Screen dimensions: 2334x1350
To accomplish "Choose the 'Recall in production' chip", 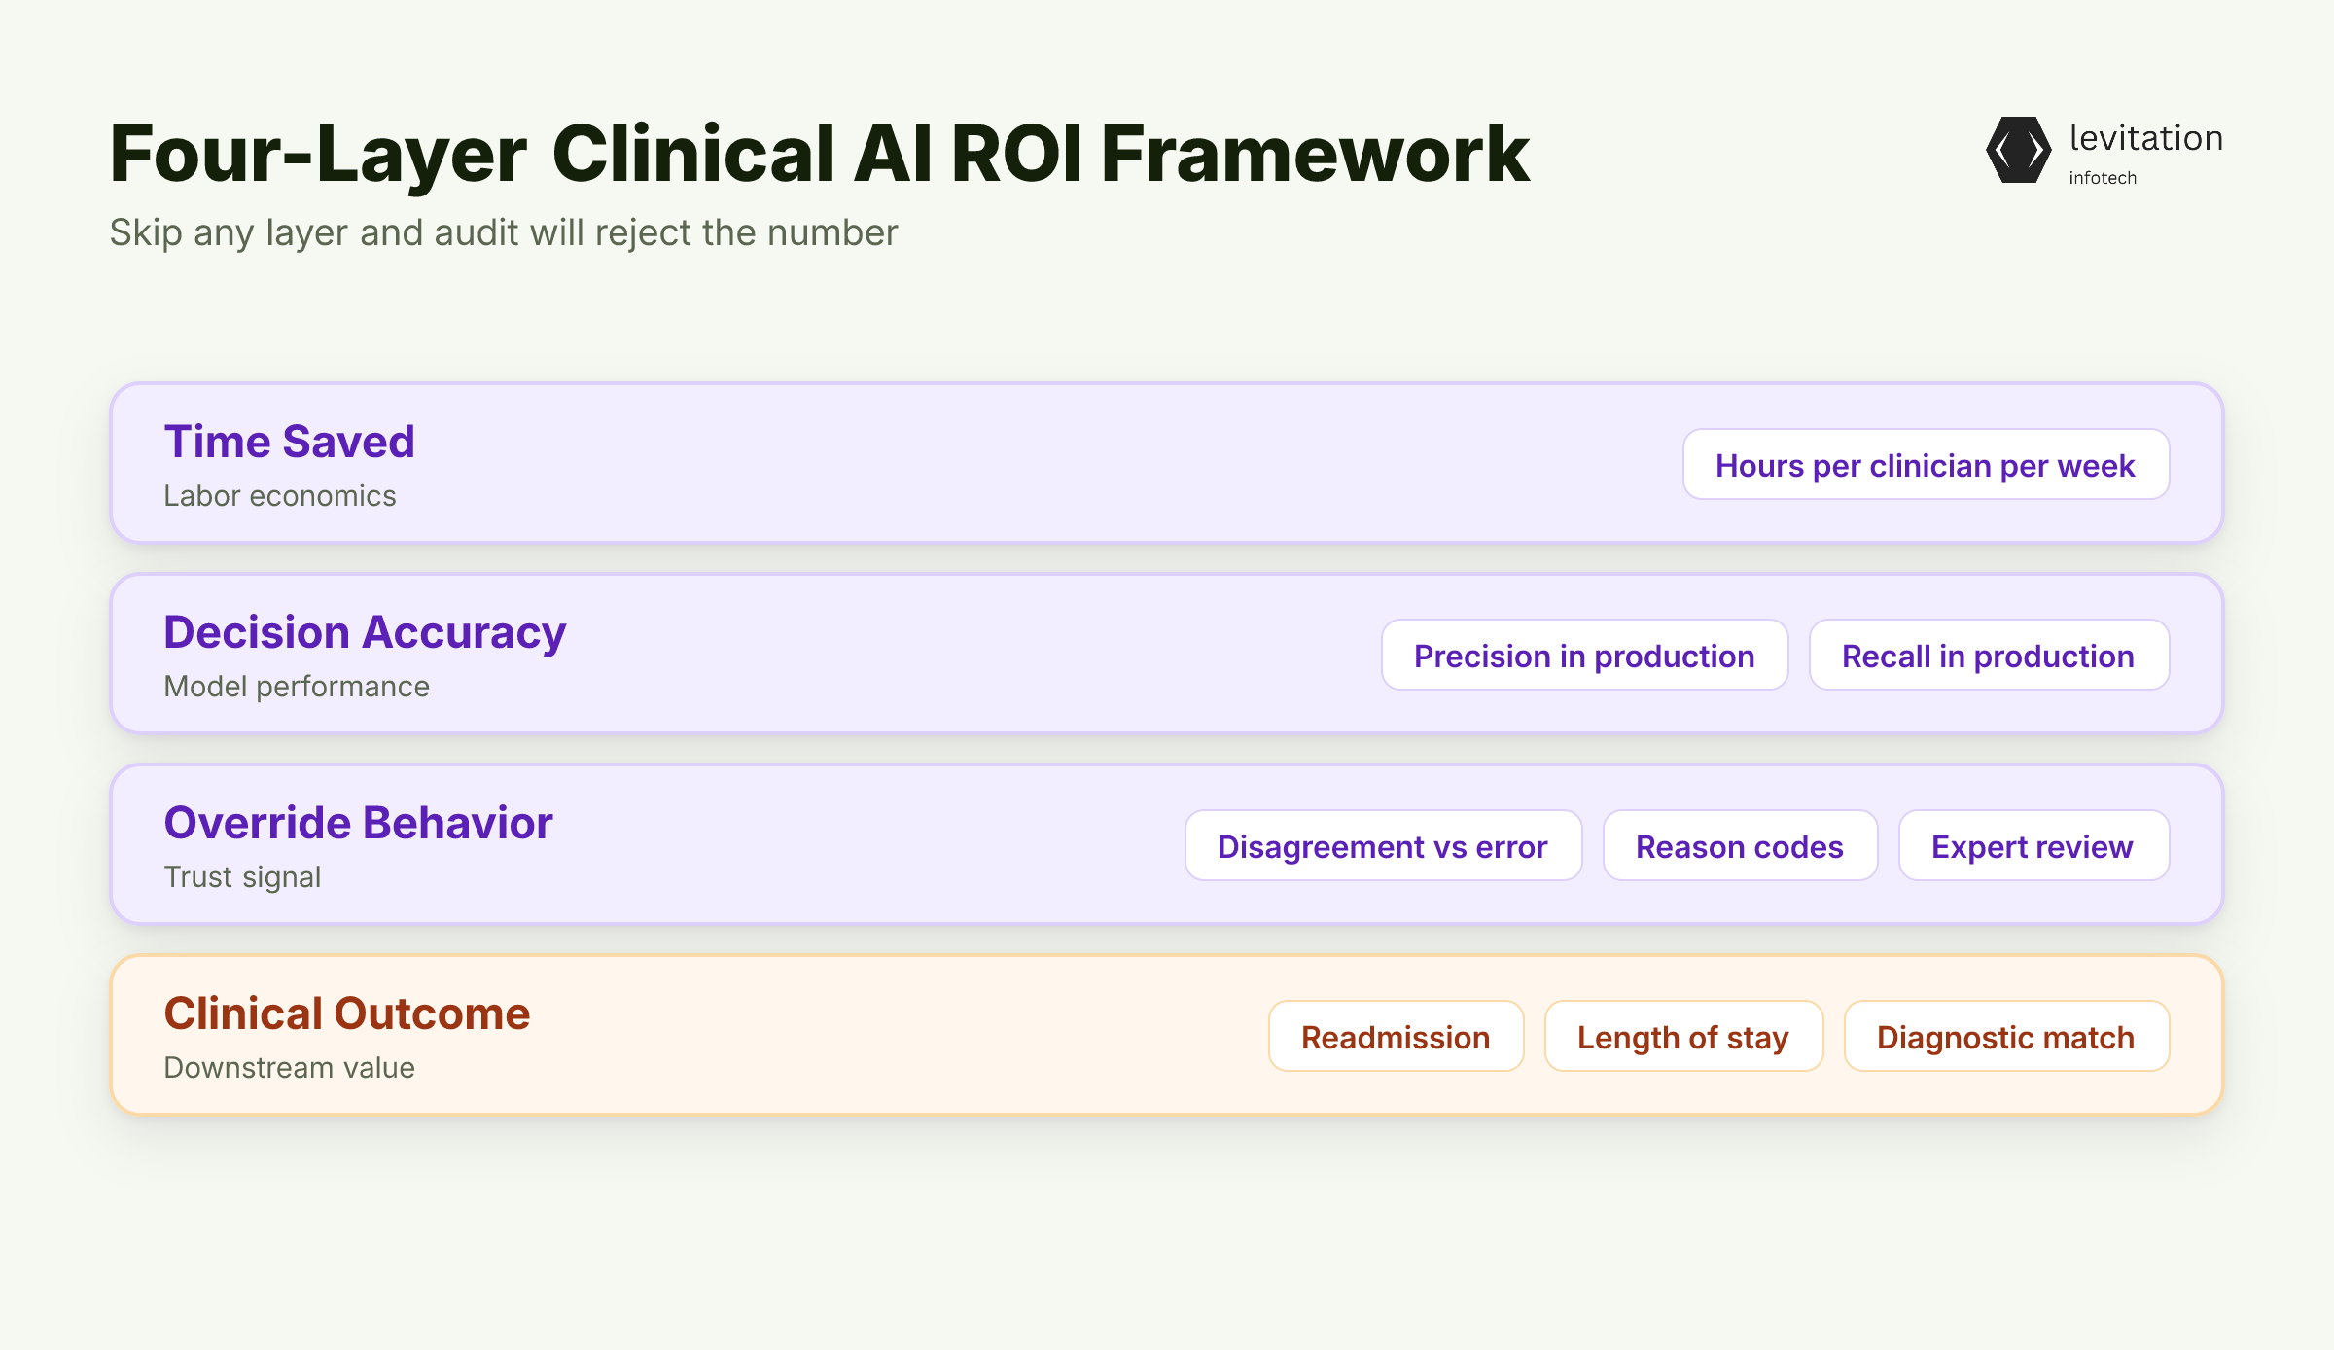I will point(1989,656).
